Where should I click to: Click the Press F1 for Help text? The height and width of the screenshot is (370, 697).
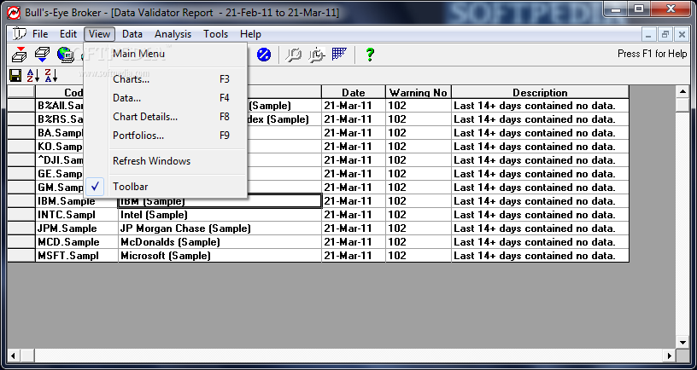652,54
